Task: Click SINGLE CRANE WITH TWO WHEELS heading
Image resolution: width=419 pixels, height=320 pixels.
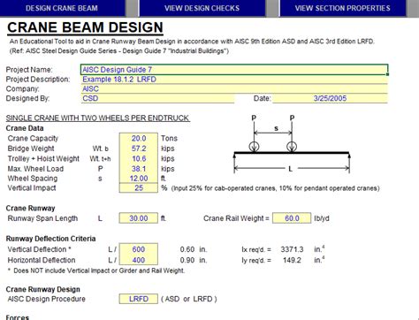Action: coord(98,118)
